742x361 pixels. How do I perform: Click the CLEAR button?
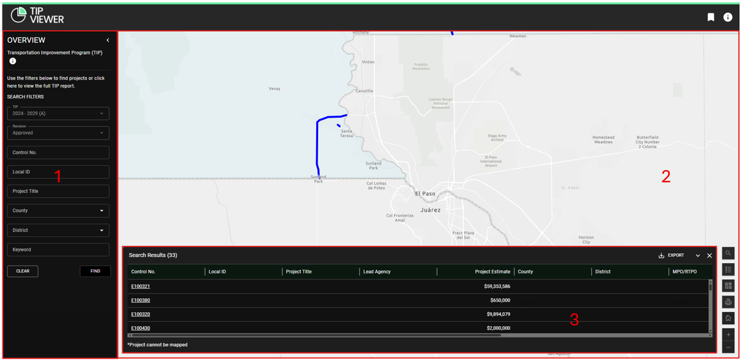23,271
